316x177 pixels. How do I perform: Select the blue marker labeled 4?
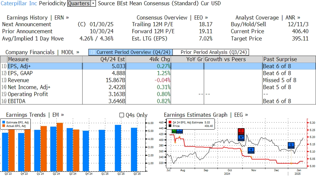click(x=251, y=150)
